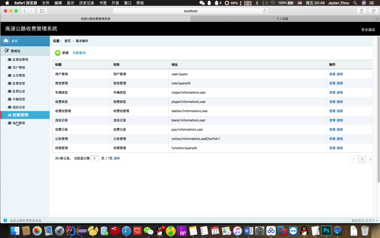
Task: Select 权限管理 in the sidebar
Action: click(25, 115)
